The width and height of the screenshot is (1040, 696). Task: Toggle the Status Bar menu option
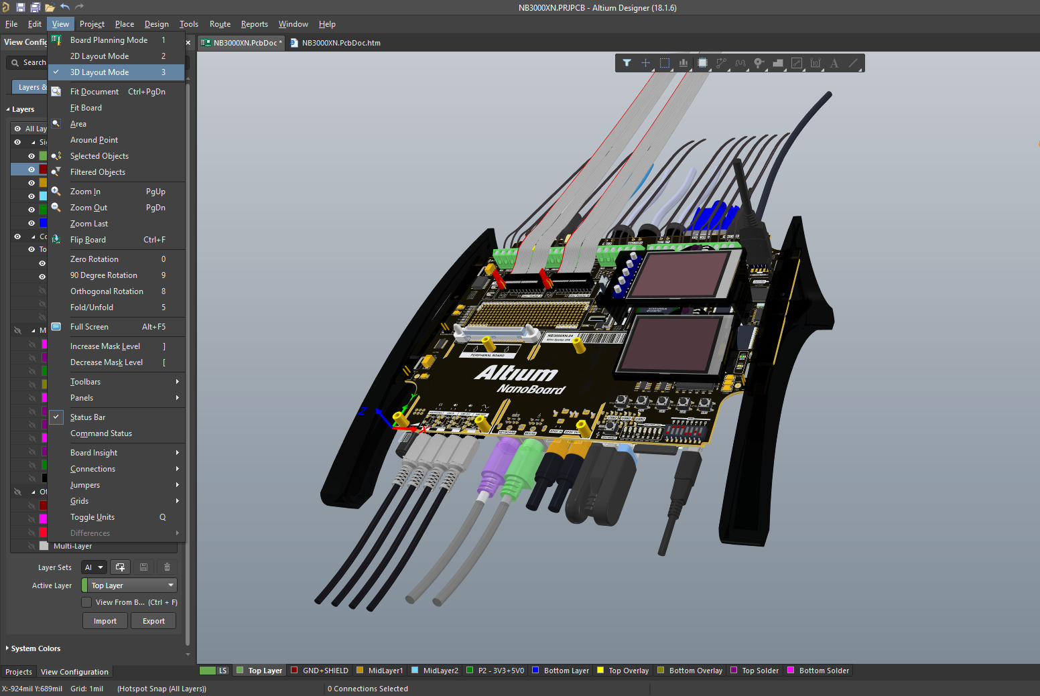116,417
